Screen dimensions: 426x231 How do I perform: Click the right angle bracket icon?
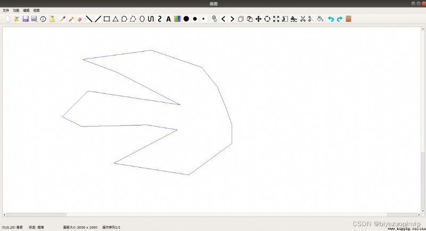point(232,19)
